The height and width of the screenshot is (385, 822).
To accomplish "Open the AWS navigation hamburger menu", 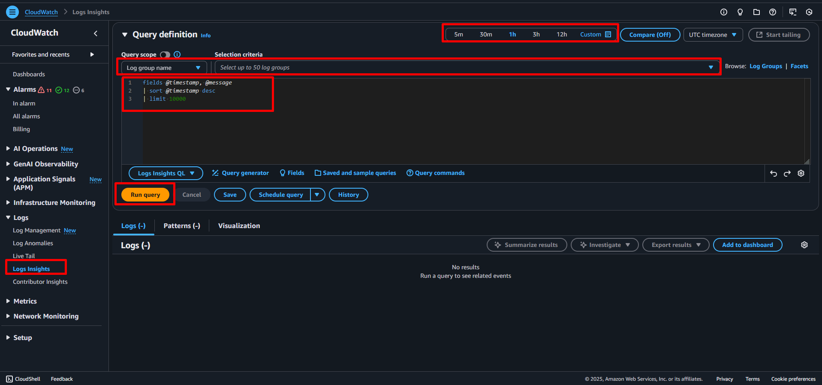I will tap(12, 12).
